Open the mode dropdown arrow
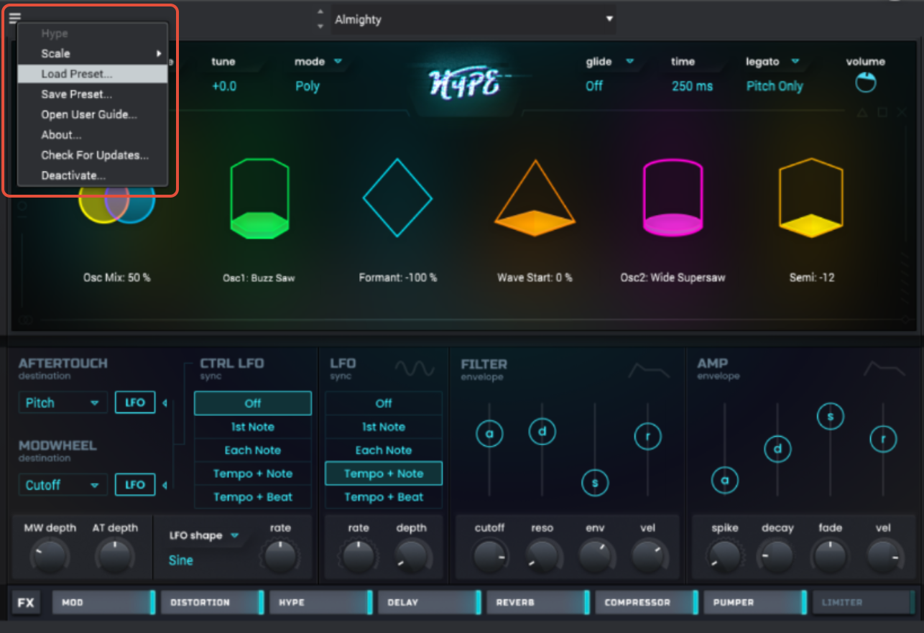The width and height of the screenshot is (924, 633). (338, 62)
